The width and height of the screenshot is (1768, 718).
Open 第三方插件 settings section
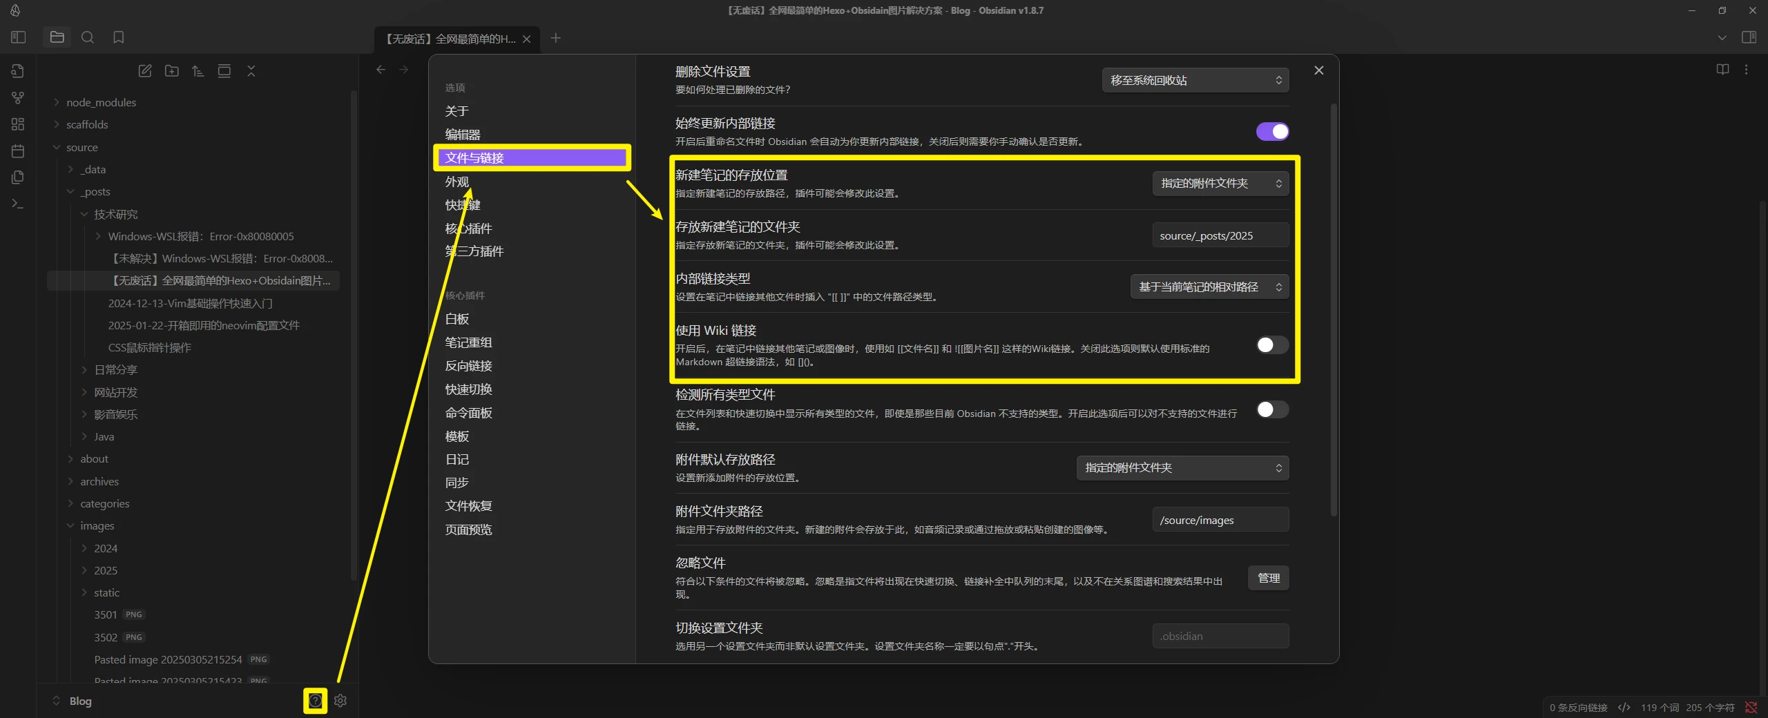click(x=474, y=251)
